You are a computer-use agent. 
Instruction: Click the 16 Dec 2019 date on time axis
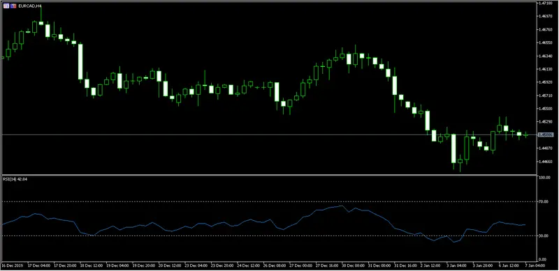[x=12, y=265]
